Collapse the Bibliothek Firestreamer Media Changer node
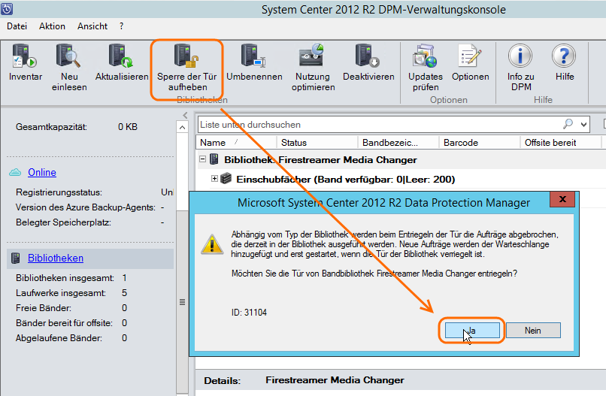This screenshot has height=396, width=606. click(203, 159)
